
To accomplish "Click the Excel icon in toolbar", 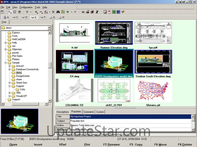I will tap(114, 12).
